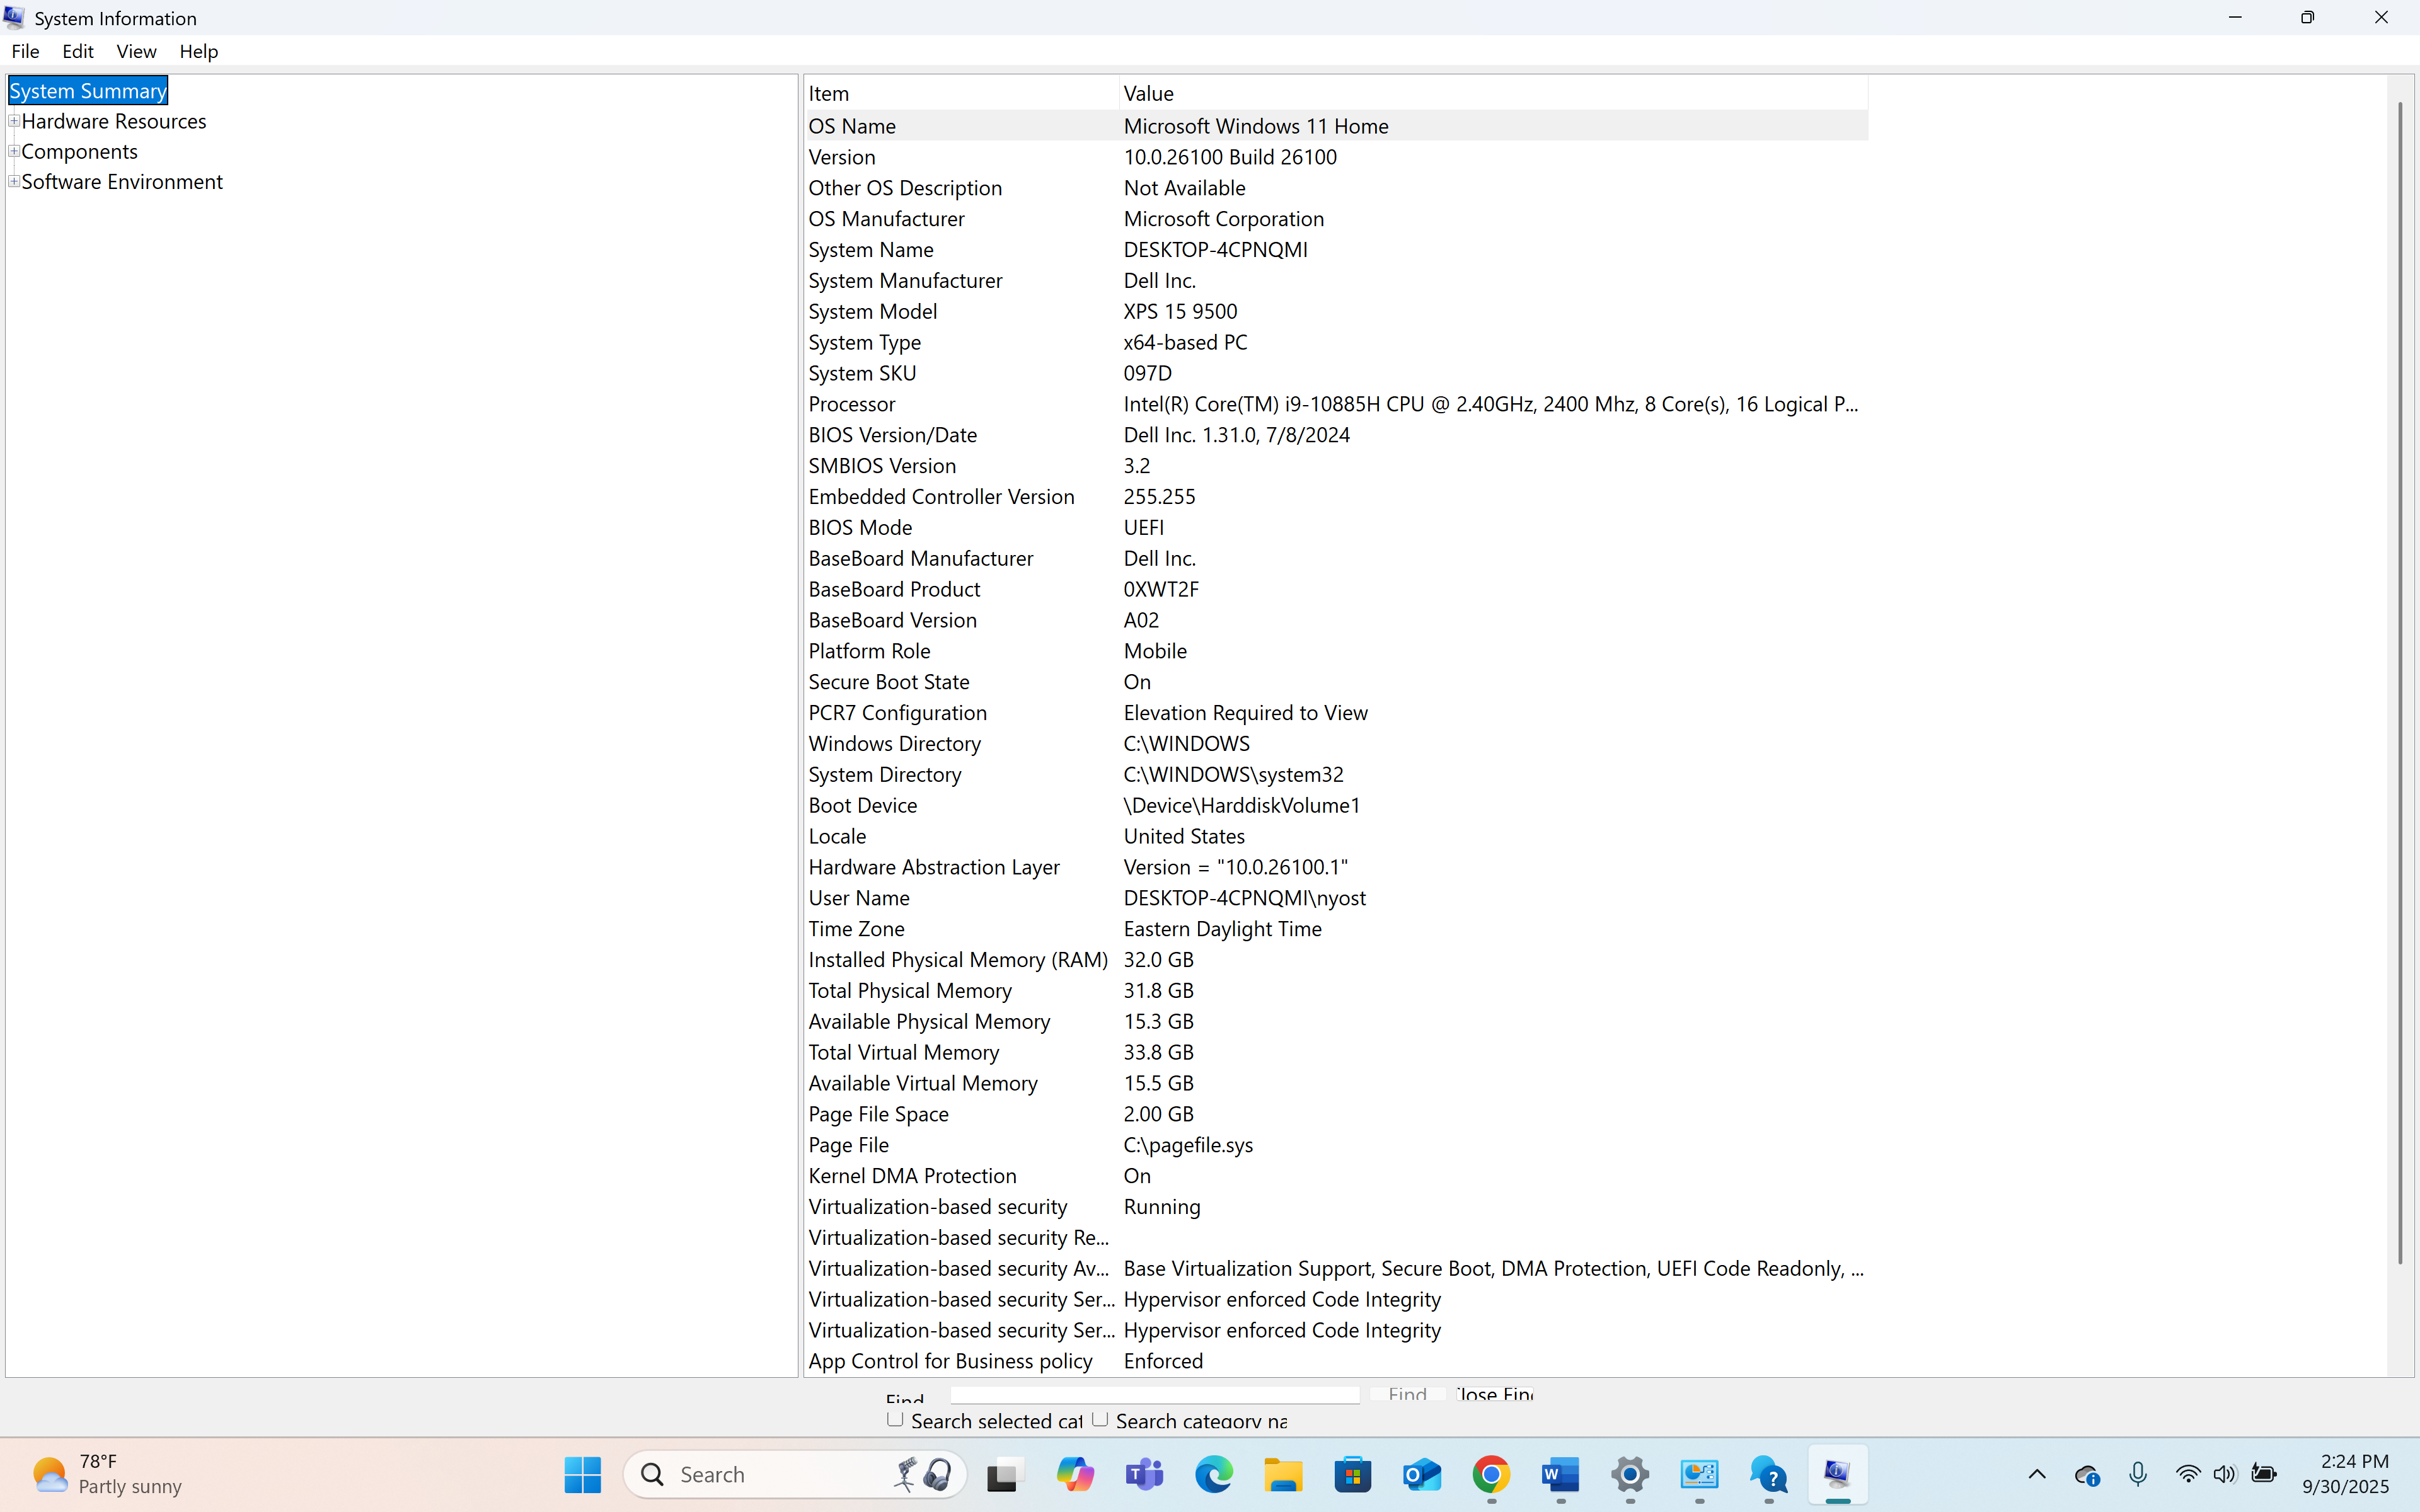Launch Microsoft Edge from the taskbar
Viewport: 2420px width, 1512px height.
coord(1213,1474)
